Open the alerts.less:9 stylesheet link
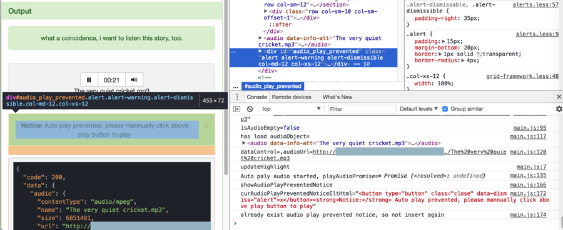This screenshot has width=563, height=230. 537,34
